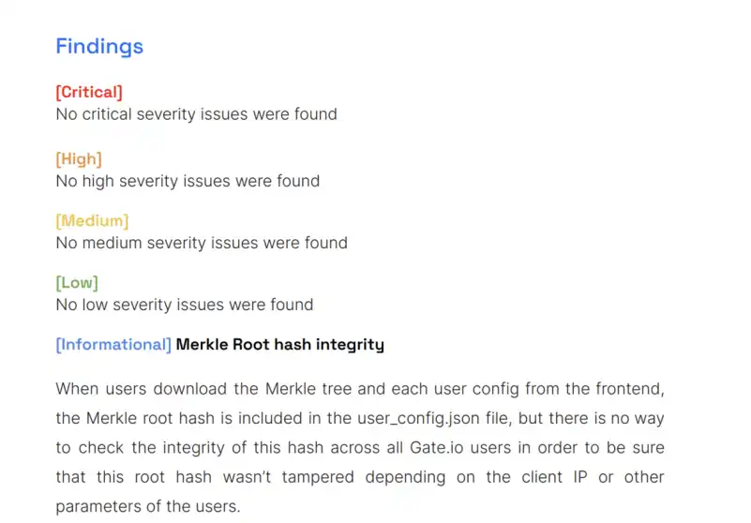Select the red [Critical] severity label
The width and height of the screenshot is (751, 523).
click(x=89, y=92)
